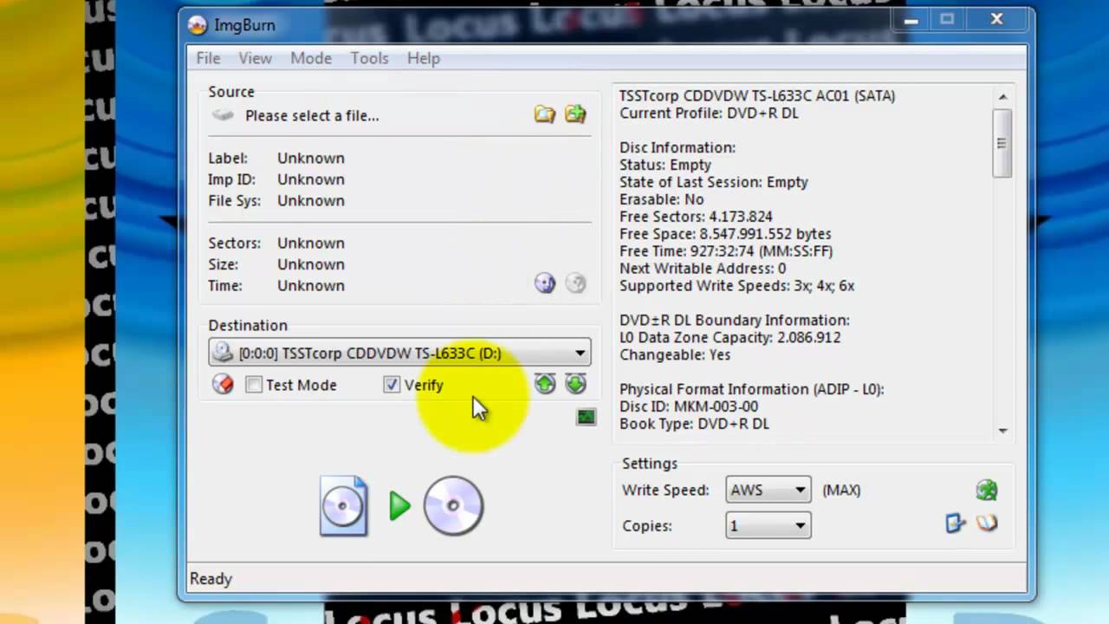1109x624 pixels.
Task: Click the small green display monitor icon
Action: (587, 418)
